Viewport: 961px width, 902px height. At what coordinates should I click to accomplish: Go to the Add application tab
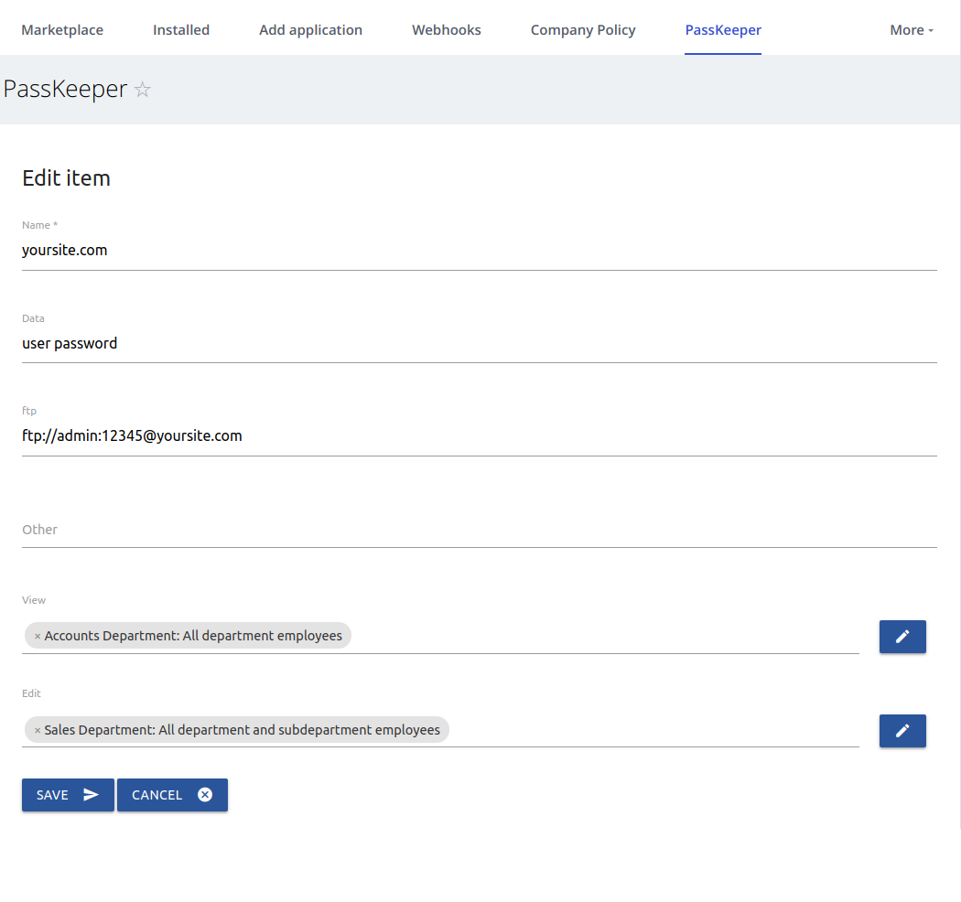[310, 30]
